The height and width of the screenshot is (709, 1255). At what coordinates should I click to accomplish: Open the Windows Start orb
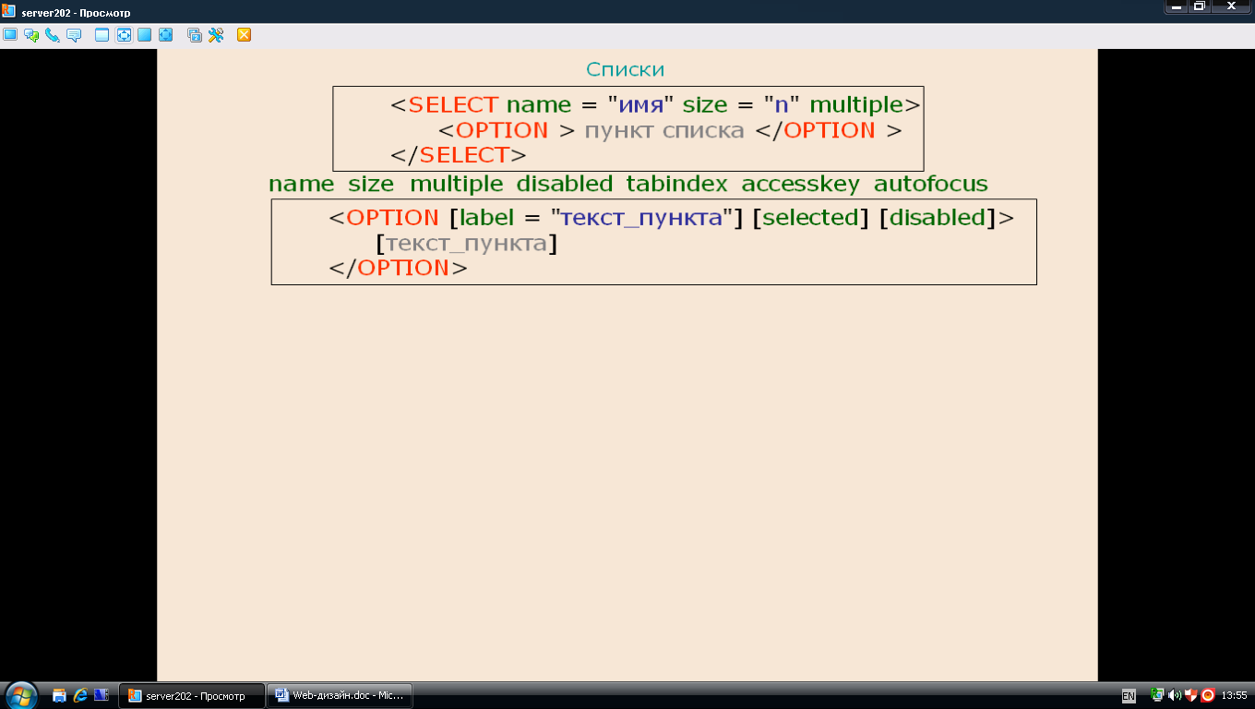pos(20,695)
